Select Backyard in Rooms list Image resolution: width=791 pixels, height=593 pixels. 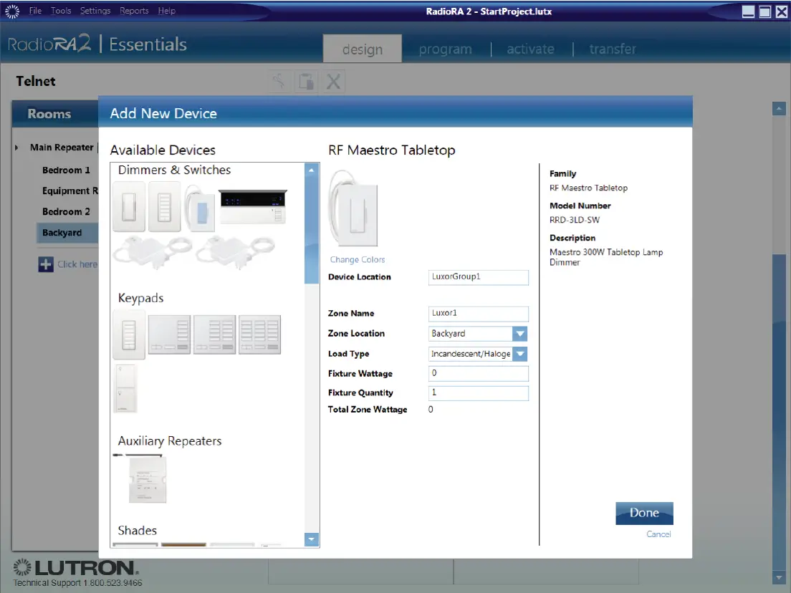point(67,233)
